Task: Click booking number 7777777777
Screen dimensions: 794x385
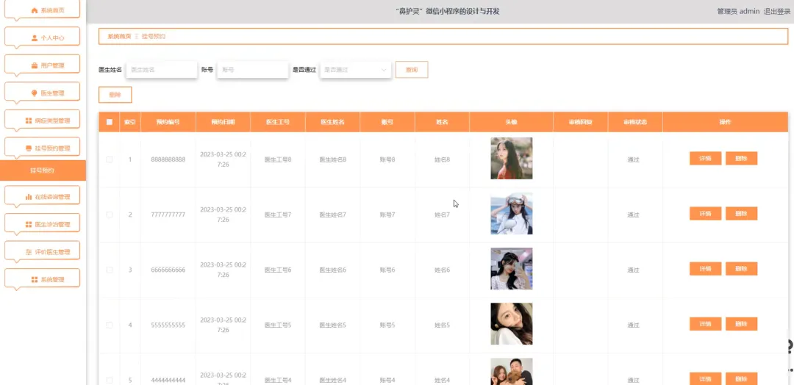Action: [x=168, y=215]
